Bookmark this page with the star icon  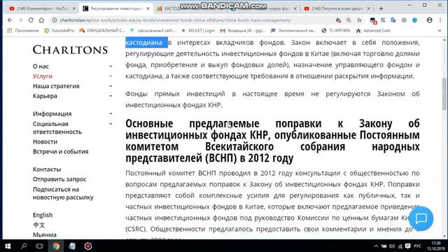pos(359,20)
